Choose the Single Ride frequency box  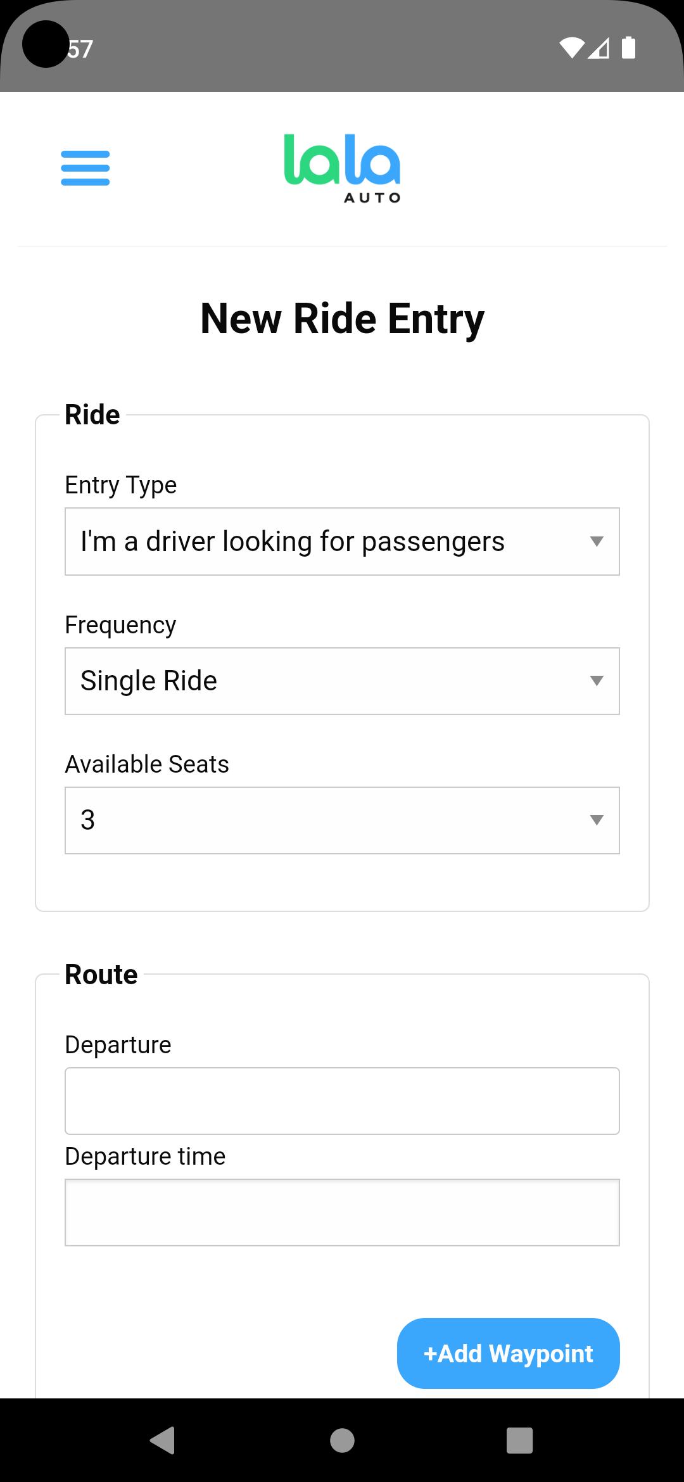pos(342,681)
